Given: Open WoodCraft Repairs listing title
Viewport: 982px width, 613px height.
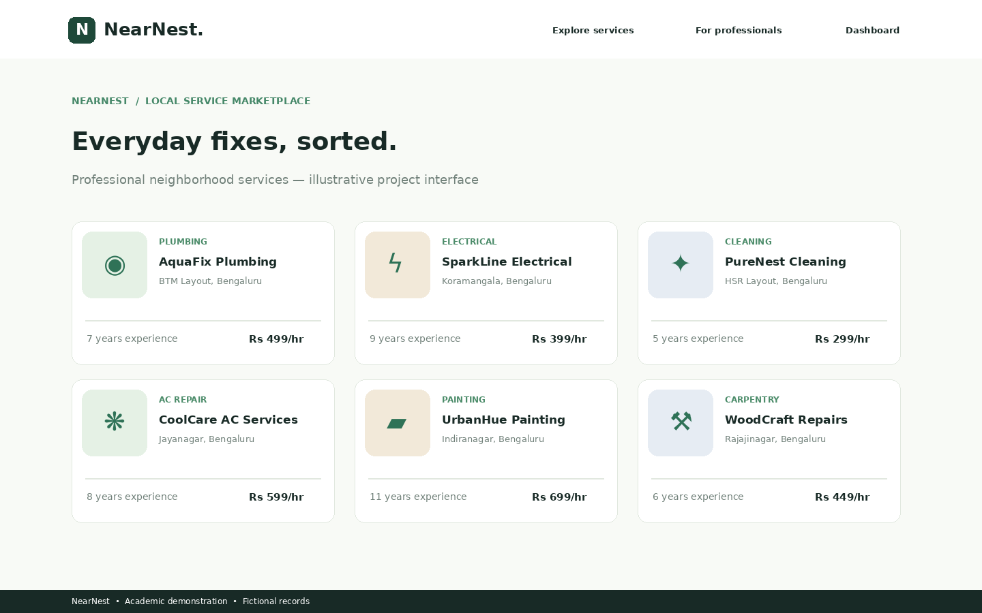Looking at the screenshot, I should pos(786,420).
